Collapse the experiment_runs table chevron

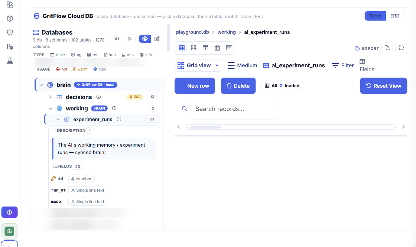pyautogui.click(x=58, y=119)
